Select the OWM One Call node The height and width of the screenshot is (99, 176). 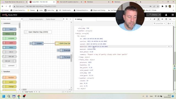63,43
